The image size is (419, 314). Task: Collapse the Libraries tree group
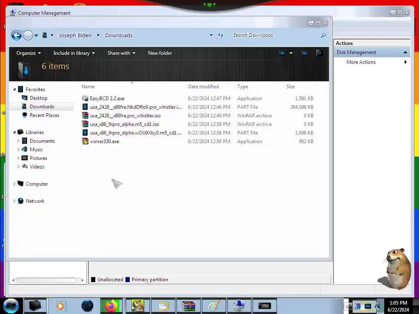14,132
